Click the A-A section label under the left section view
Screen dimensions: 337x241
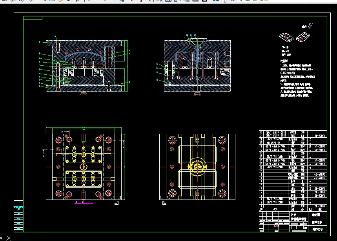tap(84, 93)
